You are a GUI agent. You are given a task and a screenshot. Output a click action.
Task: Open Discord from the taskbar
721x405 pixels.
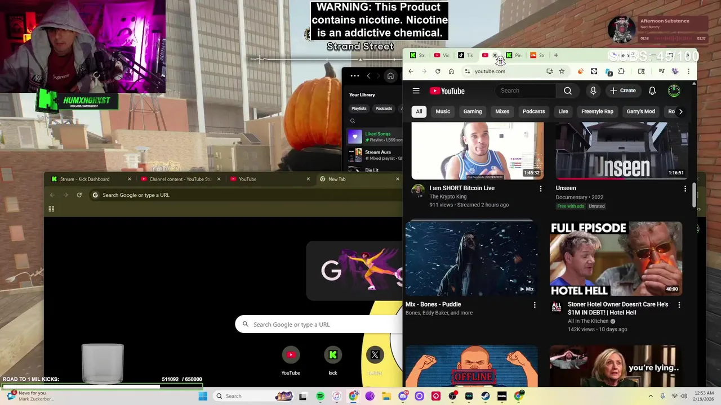tap(403, 396)
